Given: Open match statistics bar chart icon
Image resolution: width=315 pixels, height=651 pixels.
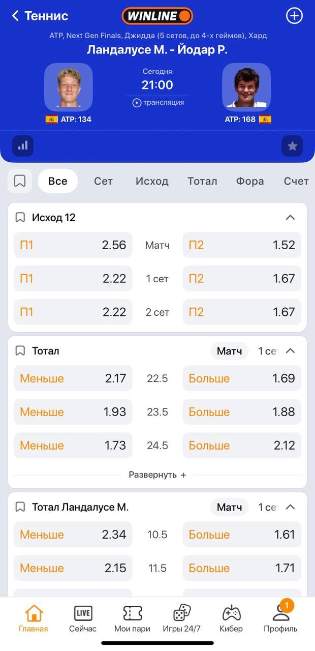Looking at the screenshot, I should (23, 146).
